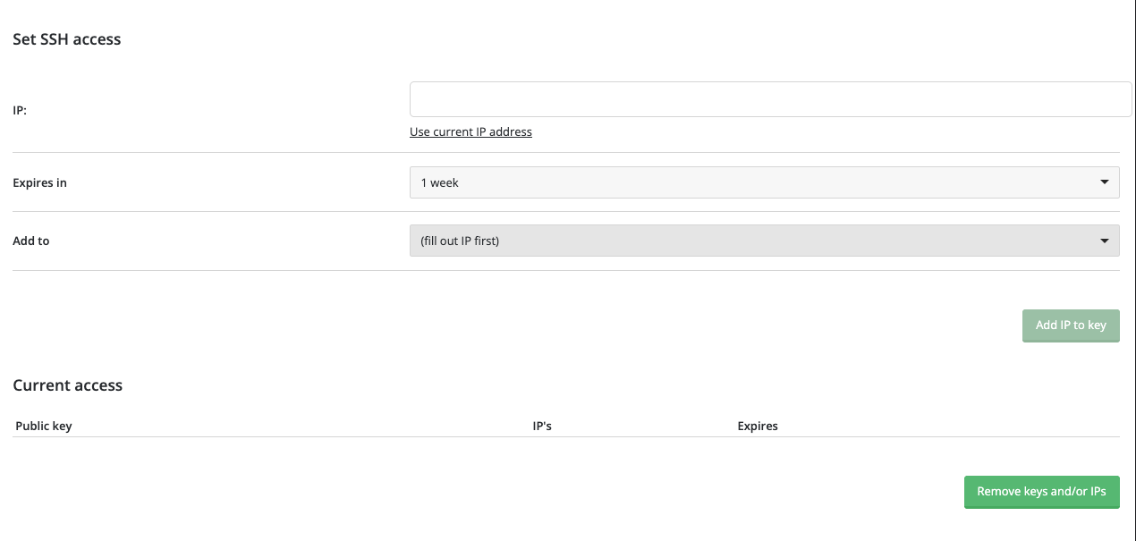The image size is (1136, 541).
Task: Click the arrow icon of the 'Expires in' dropdown
Action: pos(1104,182)
